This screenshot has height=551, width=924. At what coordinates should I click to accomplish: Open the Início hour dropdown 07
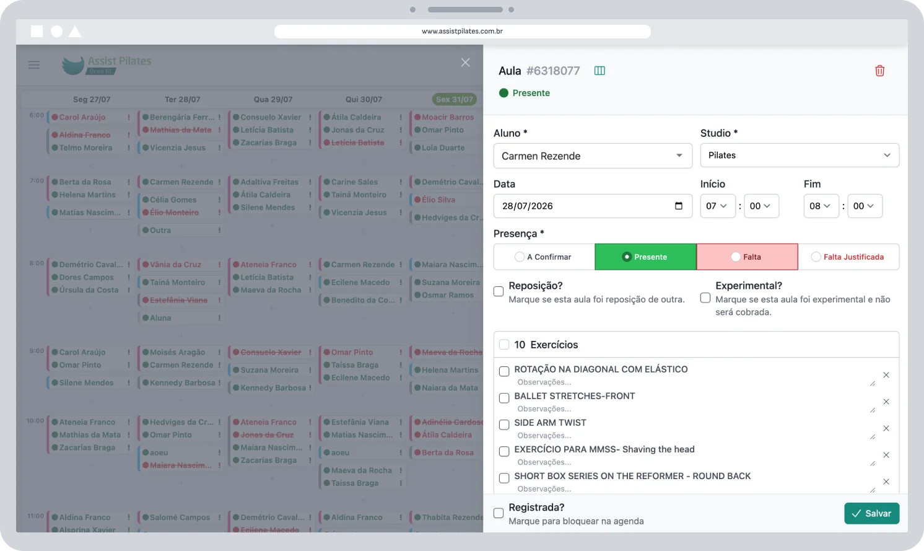tap(718, 206)
